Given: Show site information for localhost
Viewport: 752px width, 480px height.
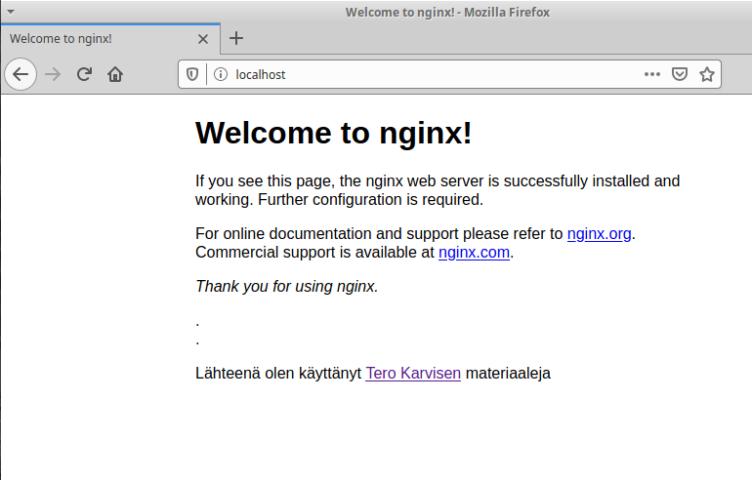Looking at the screenshot, I should 220,74.
